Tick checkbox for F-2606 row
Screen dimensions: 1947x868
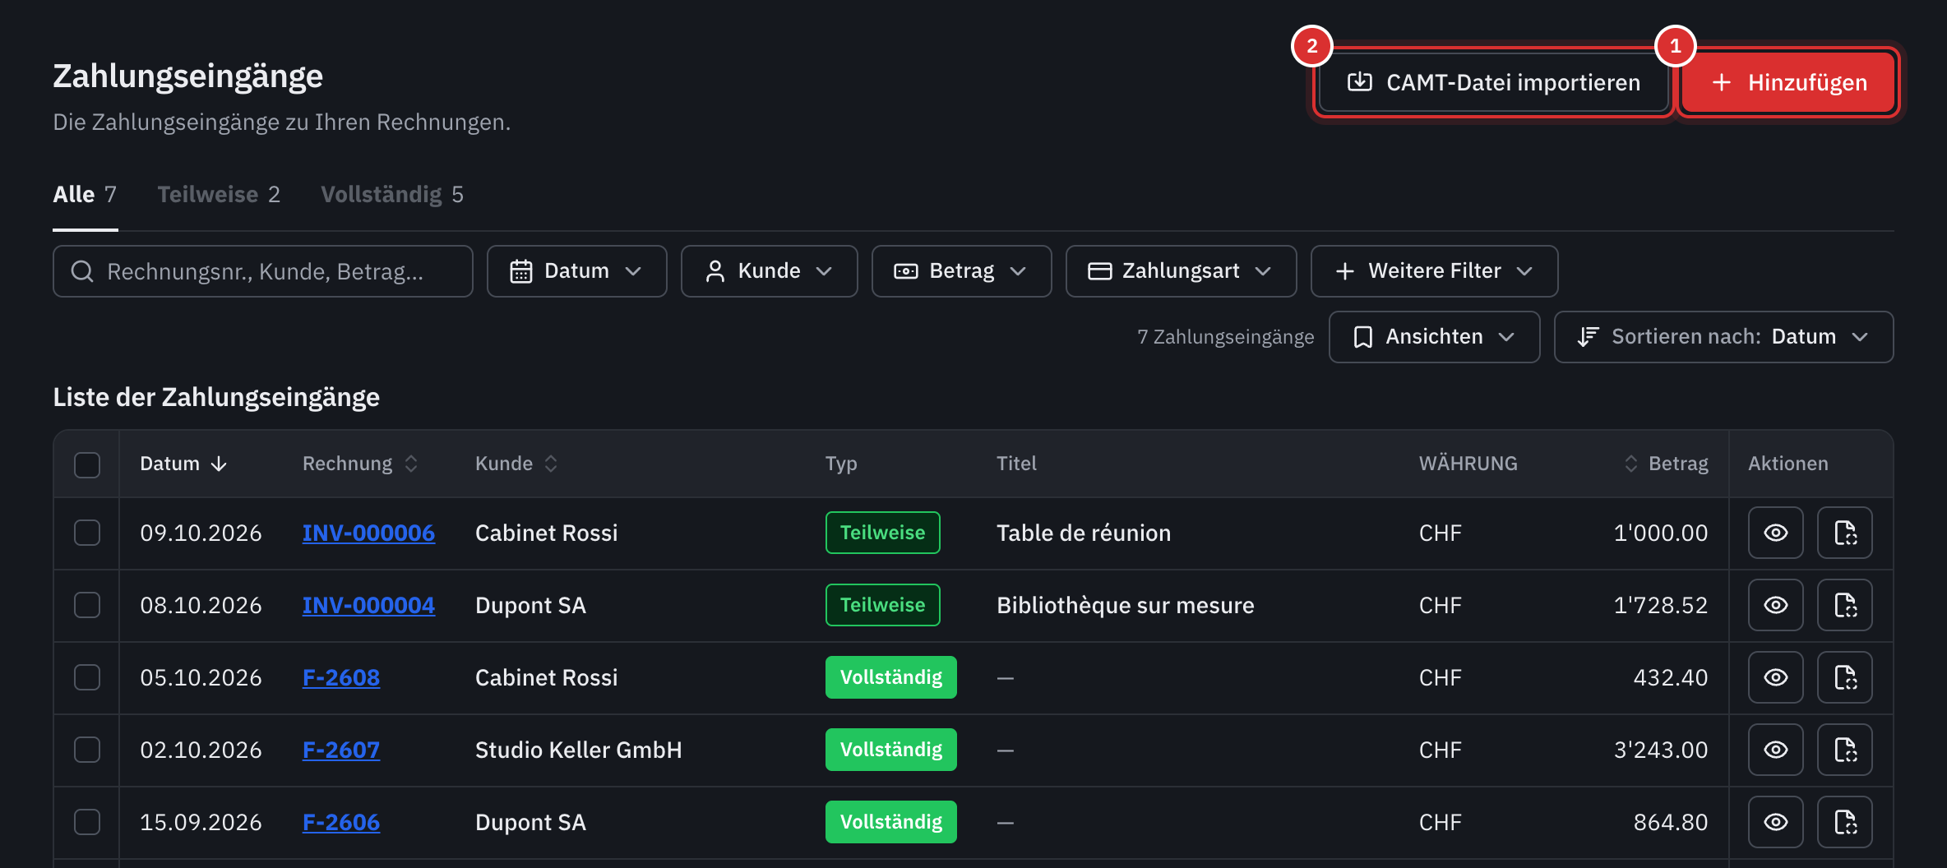tap(87, 822)
